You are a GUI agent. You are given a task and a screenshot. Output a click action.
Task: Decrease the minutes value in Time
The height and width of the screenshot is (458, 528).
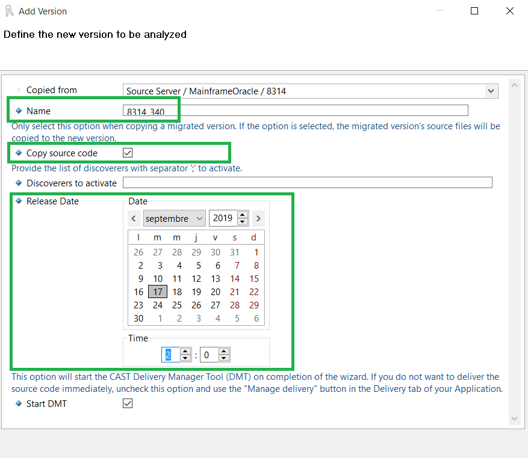click(224, 359)
